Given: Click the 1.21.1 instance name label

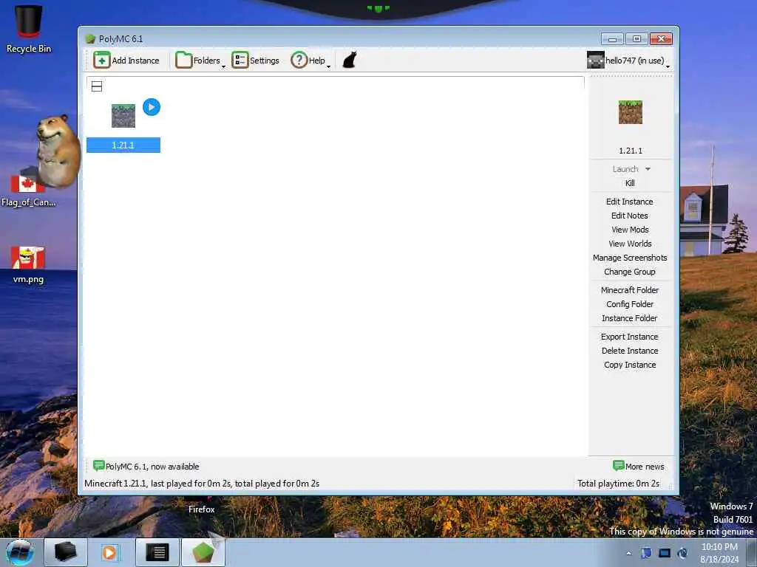Looking at the screenshot, I should 123,145.
